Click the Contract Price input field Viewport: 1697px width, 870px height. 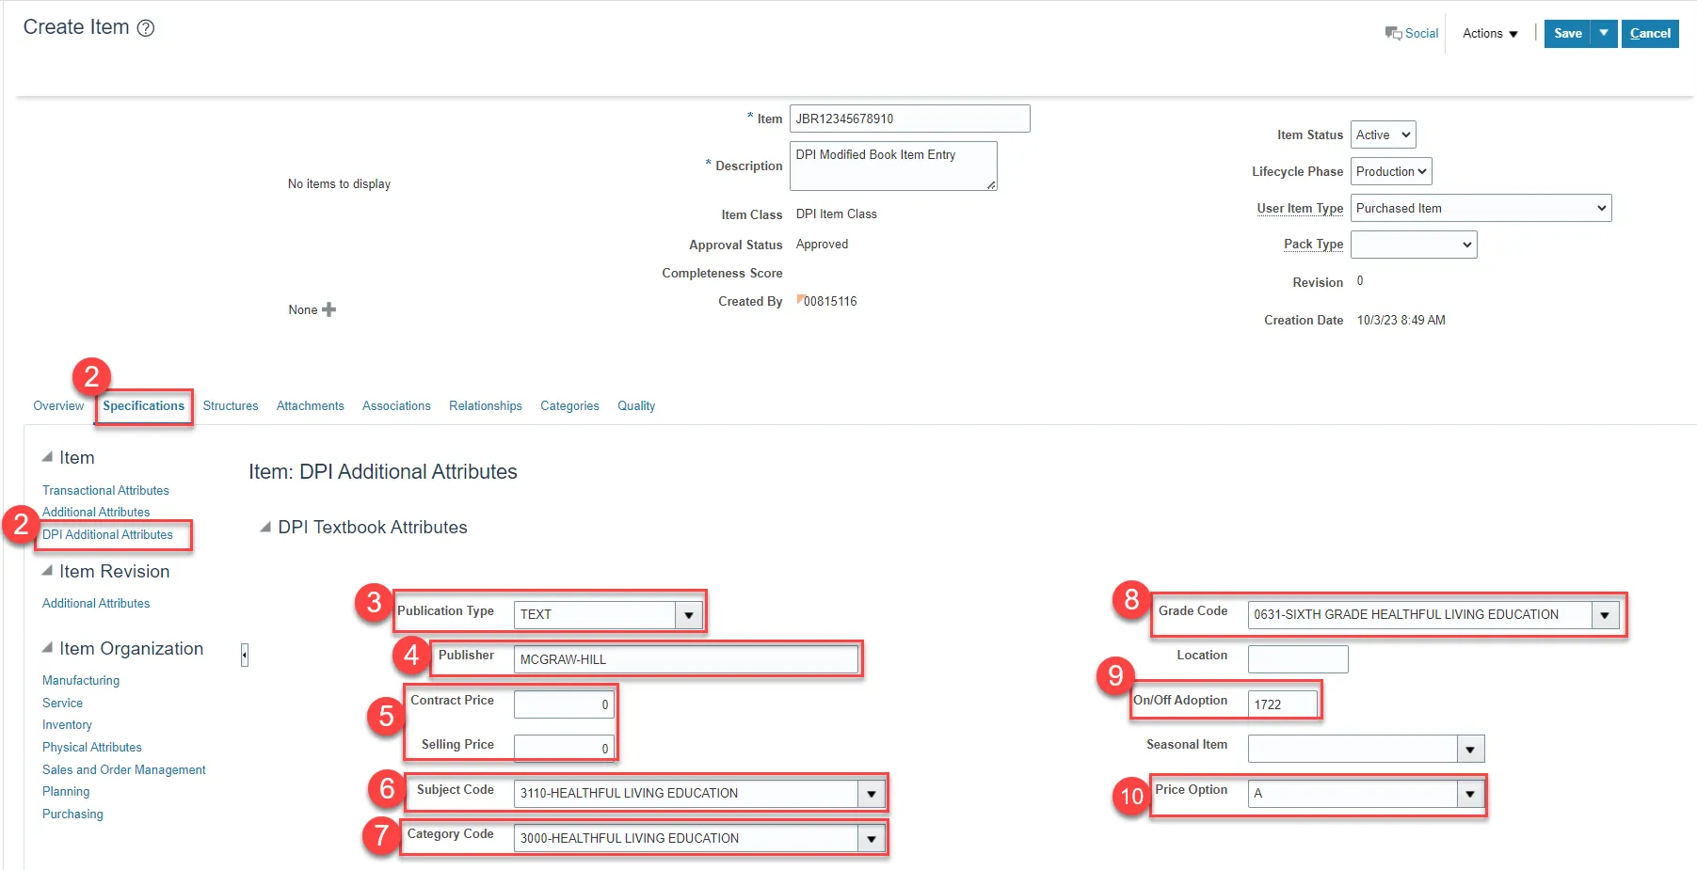point(563,704)
